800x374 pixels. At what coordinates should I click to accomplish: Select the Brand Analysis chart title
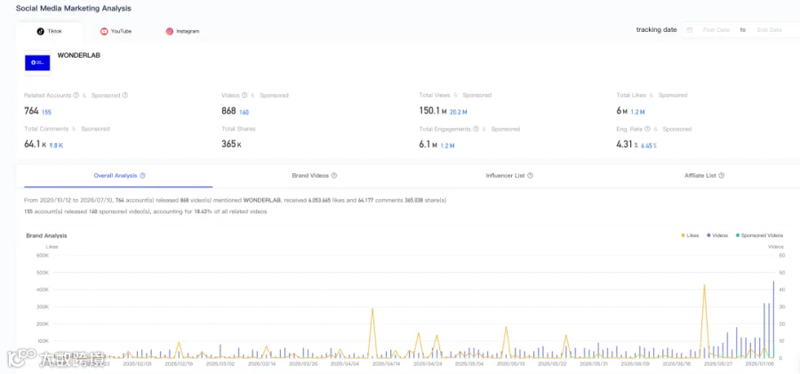[46, 235]
